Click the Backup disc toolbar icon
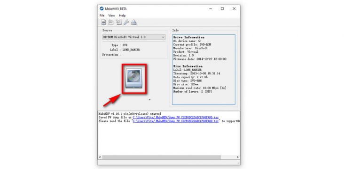This screenshot has height=169, width=361. [118, 22]
